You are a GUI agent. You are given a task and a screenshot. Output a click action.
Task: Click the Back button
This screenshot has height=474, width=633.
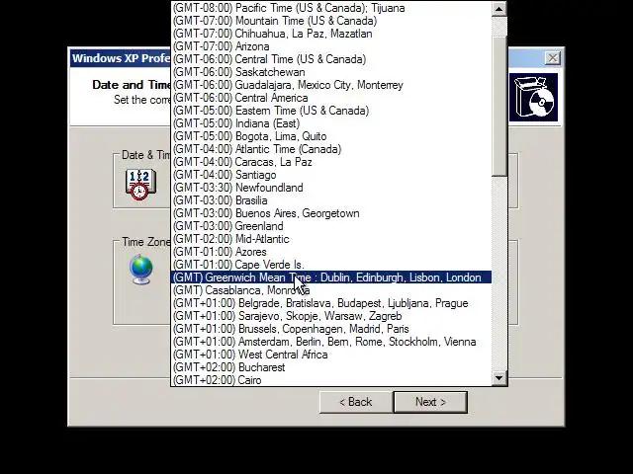tap(356, 402)
